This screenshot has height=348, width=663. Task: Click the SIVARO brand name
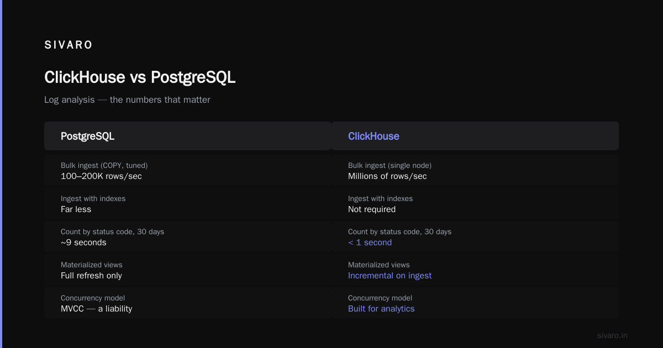pyautogui.click(x=69, y=45)
